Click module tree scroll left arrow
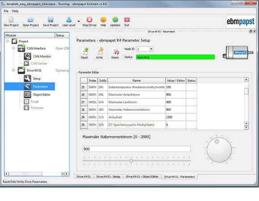The height and width of the screenshot is (201, 259). point(7,174)
